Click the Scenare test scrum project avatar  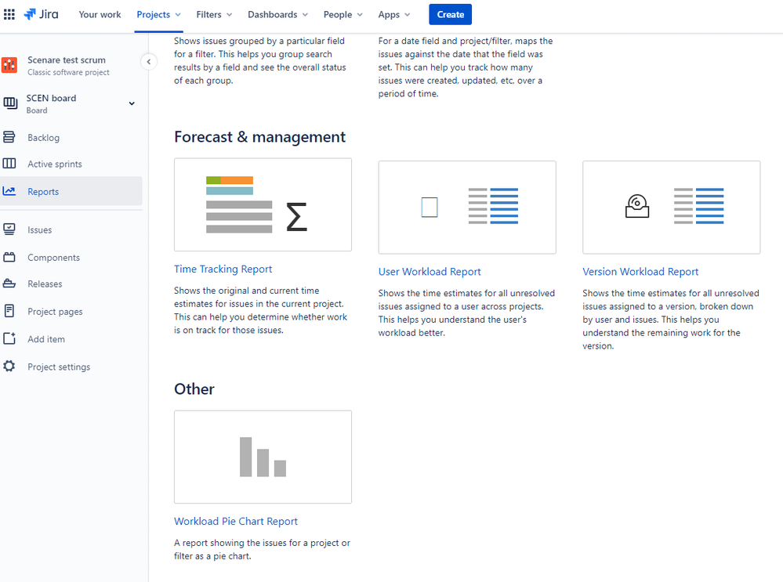[x=9, y=65]
